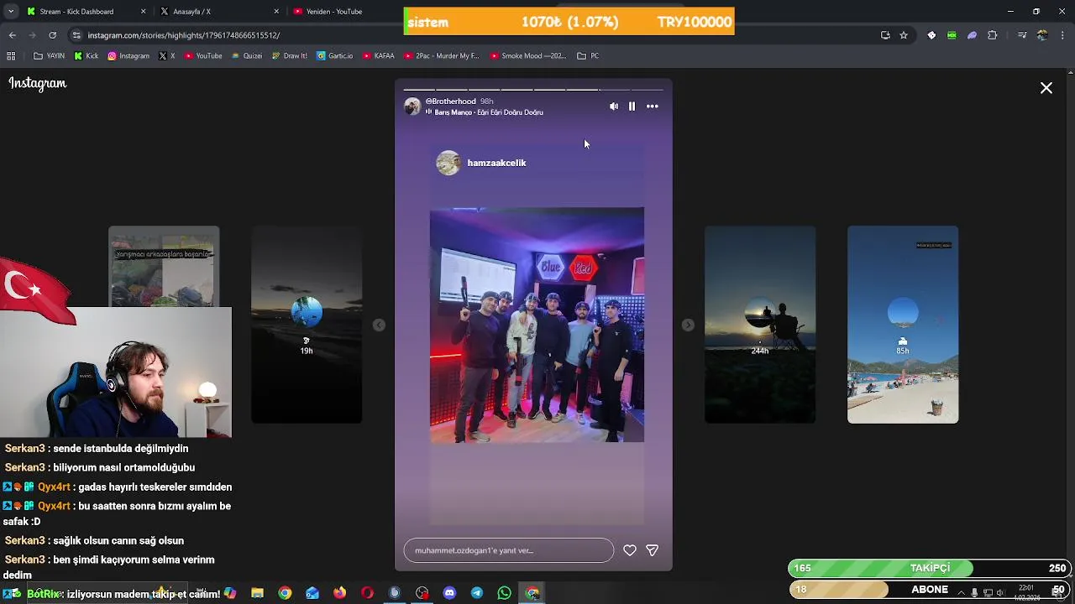Switch to the Anasayfa / X tab
The image size is (1075, 604).
pos(218,12)
